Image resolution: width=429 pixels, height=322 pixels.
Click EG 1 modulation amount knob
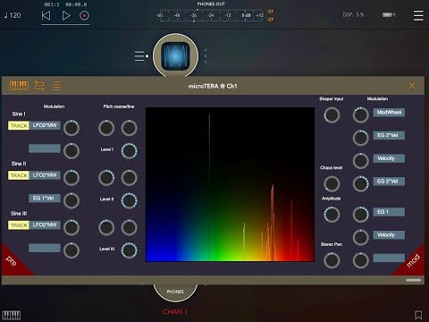(x=361, y=215)
